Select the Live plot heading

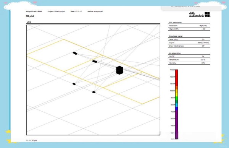(29, 22)
